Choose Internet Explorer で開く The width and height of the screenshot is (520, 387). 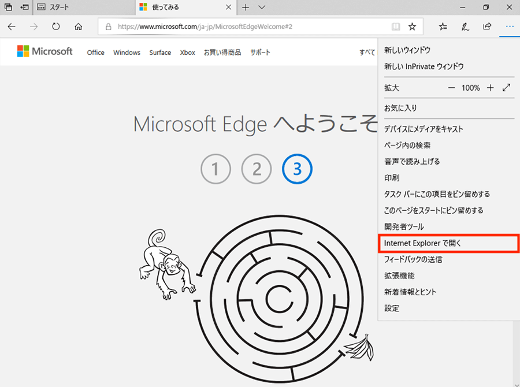coord(449,243)
